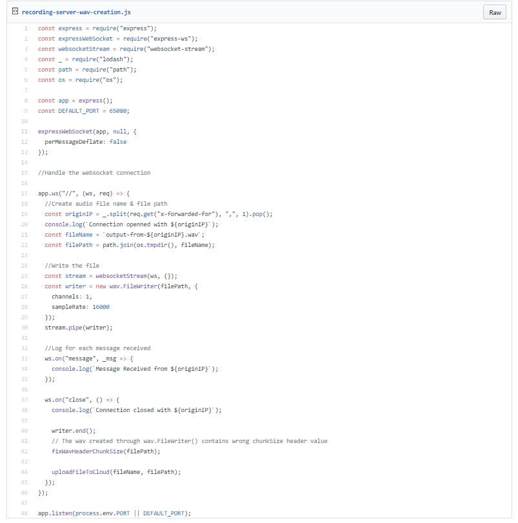
Task: Click the fixWavHeaderChunkSize function call
Action: [106, 451]
